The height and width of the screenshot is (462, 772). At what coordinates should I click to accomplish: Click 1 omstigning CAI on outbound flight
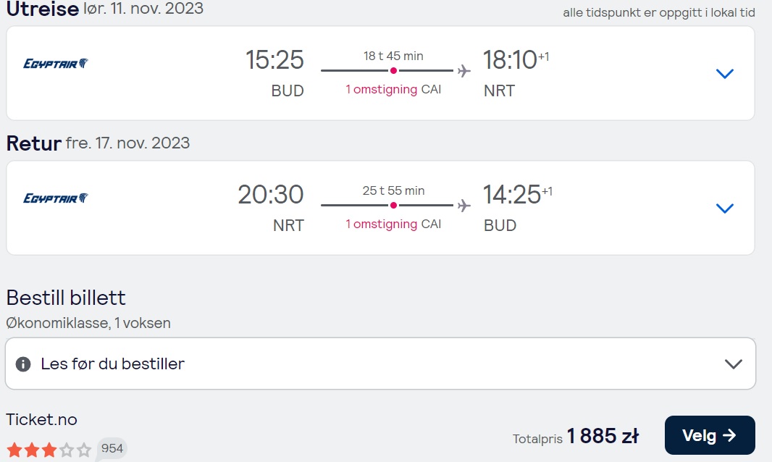coord(393,90)
